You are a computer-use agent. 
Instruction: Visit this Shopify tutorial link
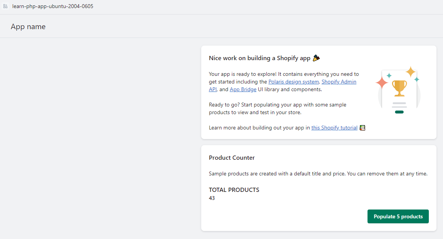click(x=334, y=128)
